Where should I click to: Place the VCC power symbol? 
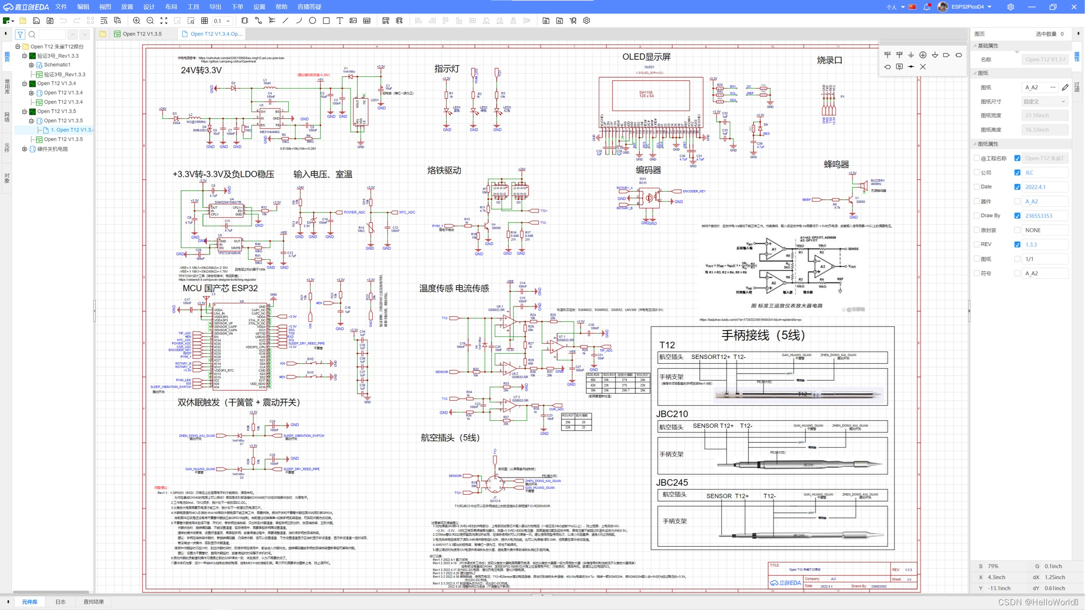pyautogui.click(x=887, y=55)
